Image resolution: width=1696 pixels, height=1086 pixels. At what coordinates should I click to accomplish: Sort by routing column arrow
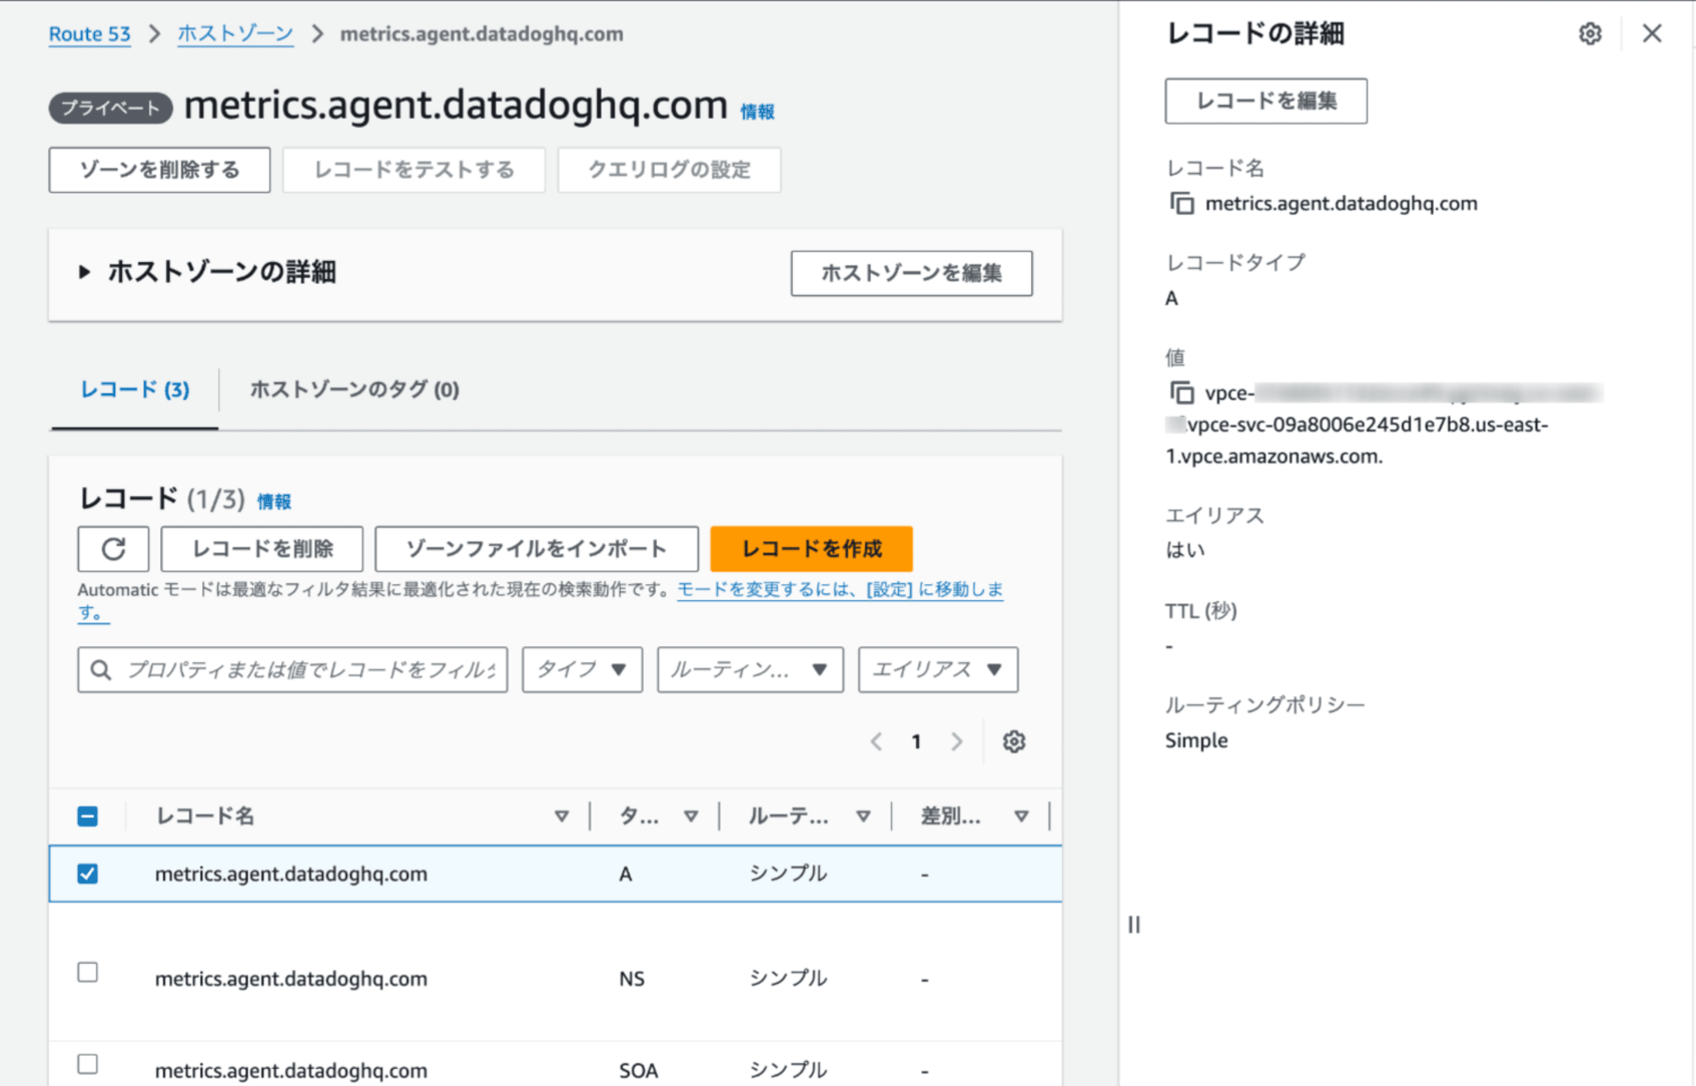(863, 816)
